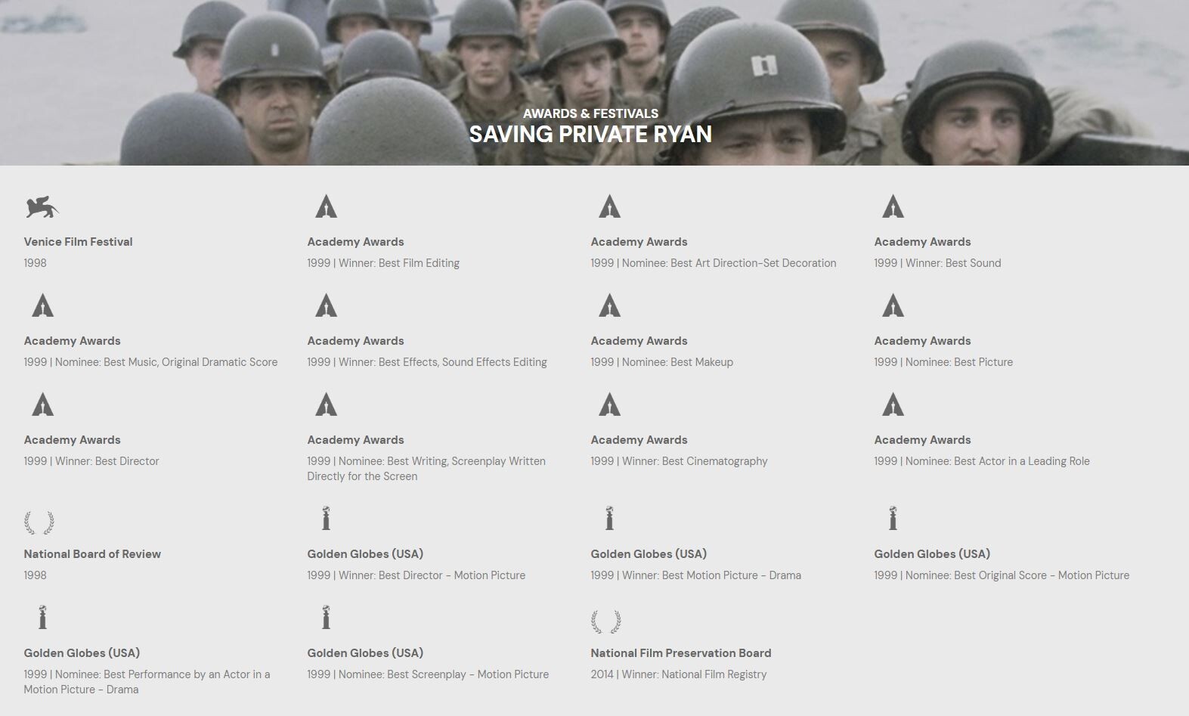Click the Oscar icon above Best Makeup

pos(609,305)
